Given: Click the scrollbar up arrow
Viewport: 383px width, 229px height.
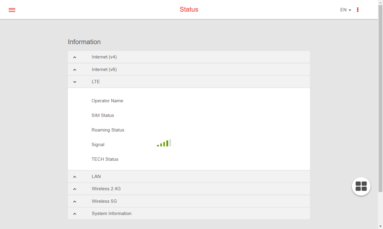Looking at the screenshot, I should point(380,2).
